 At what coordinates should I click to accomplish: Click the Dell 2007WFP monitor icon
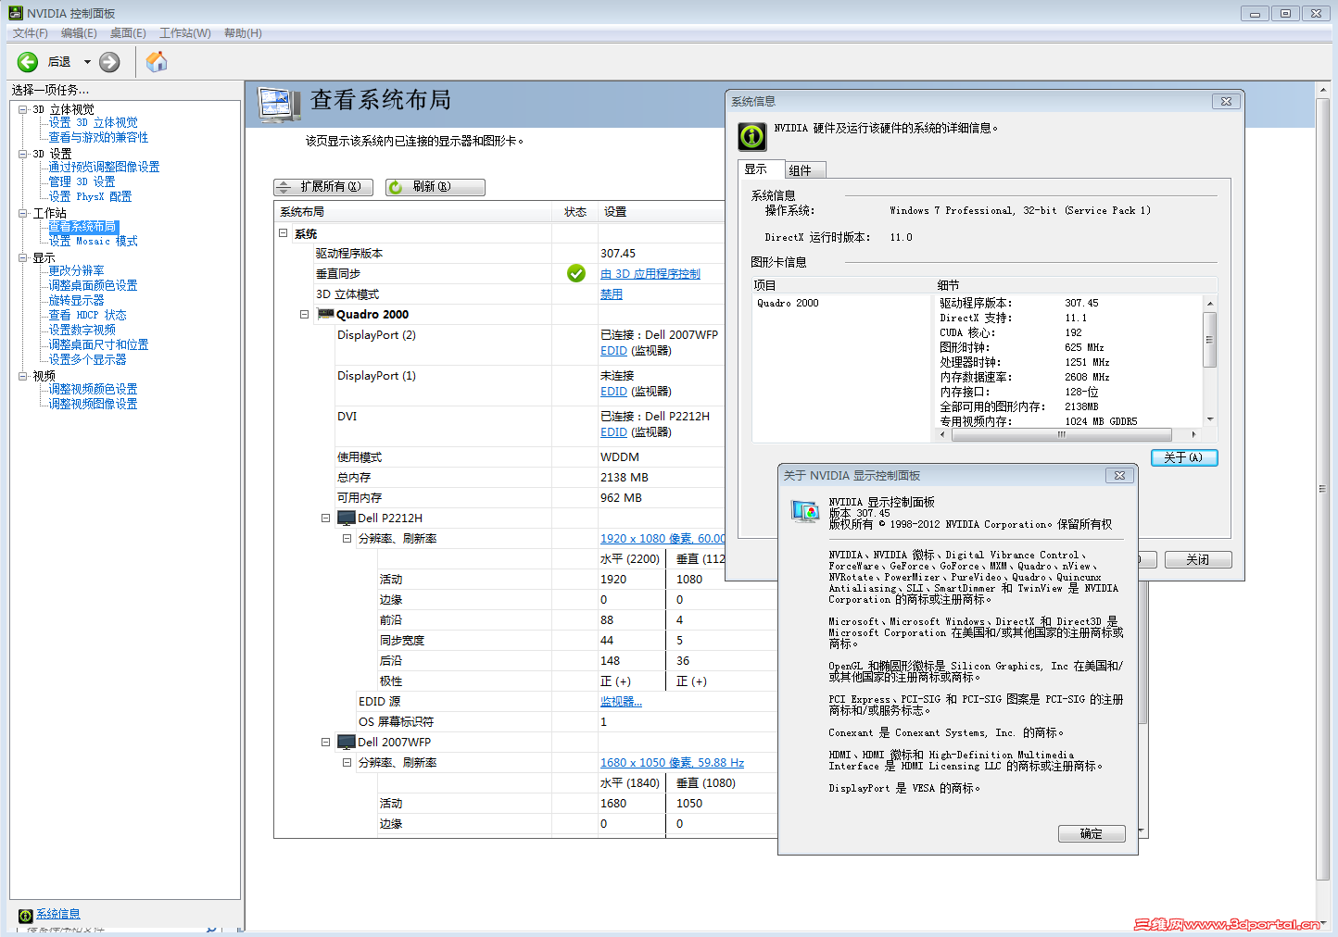(347, 743)
